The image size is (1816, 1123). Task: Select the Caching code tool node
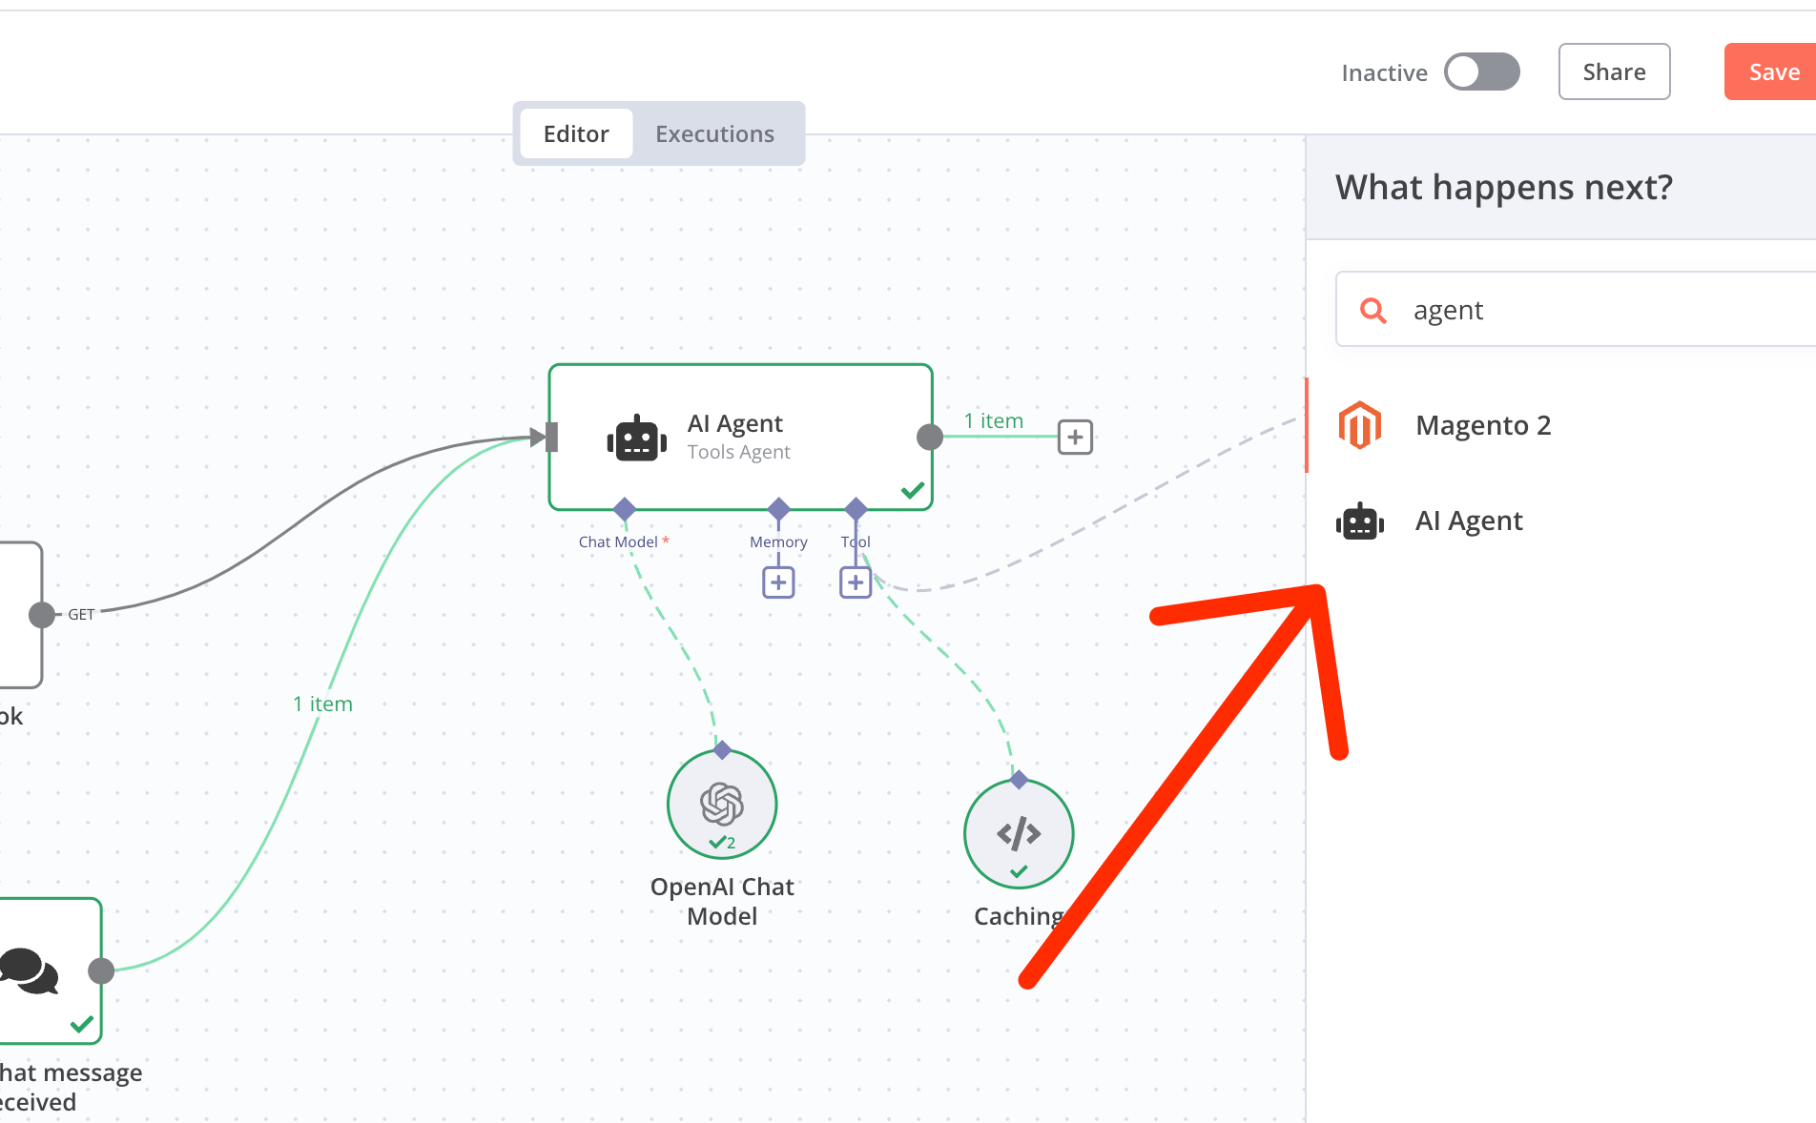tap(1019, 834)
